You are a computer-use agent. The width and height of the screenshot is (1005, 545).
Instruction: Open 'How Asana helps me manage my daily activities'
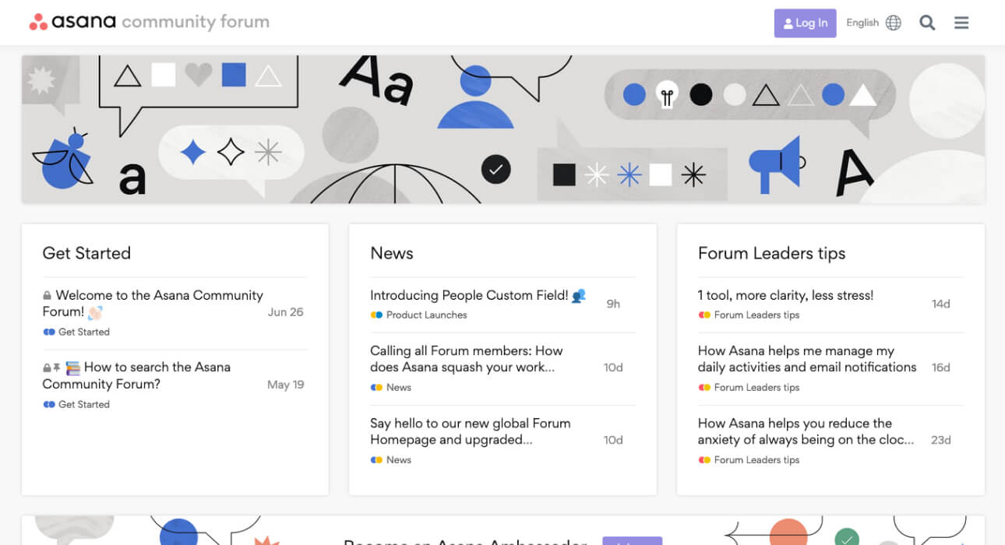click(807, 359)
